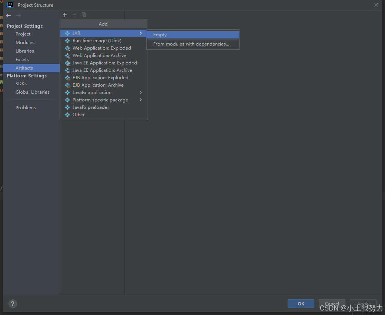Select Platform specific package entry

(103, 100)
